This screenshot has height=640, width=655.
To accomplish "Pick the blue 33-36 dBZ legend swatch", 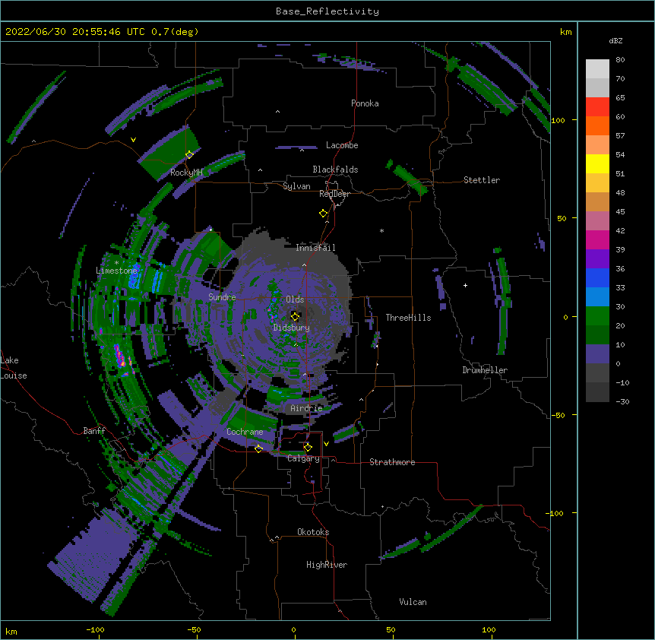I will coord(597,277).
